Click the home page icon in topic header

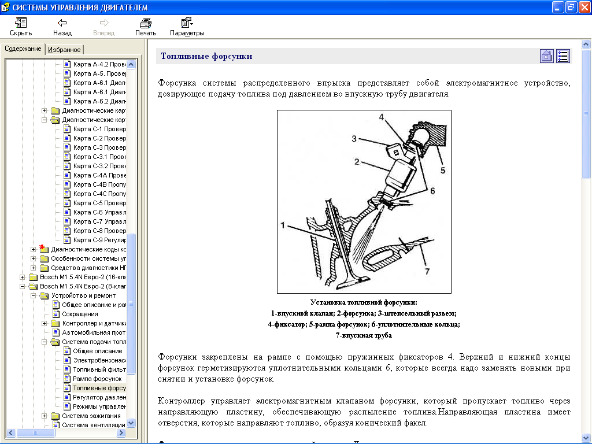click(547, 56)
